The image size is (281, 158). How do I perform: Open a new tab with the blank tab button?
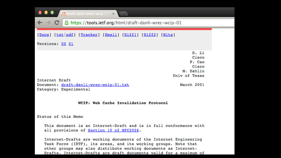pyautogui.click(x=123, y=14)
